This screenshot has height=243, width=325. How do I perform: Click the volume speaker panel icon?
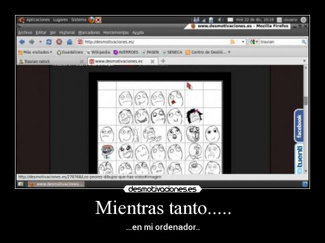click(x=220, y=20)
